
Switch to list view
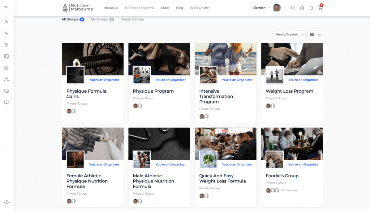(x=319, y=34)
